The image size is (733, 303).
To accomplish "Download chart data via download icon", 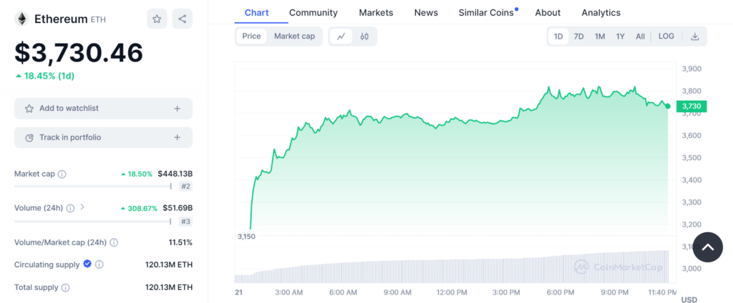I will point(694,36).
